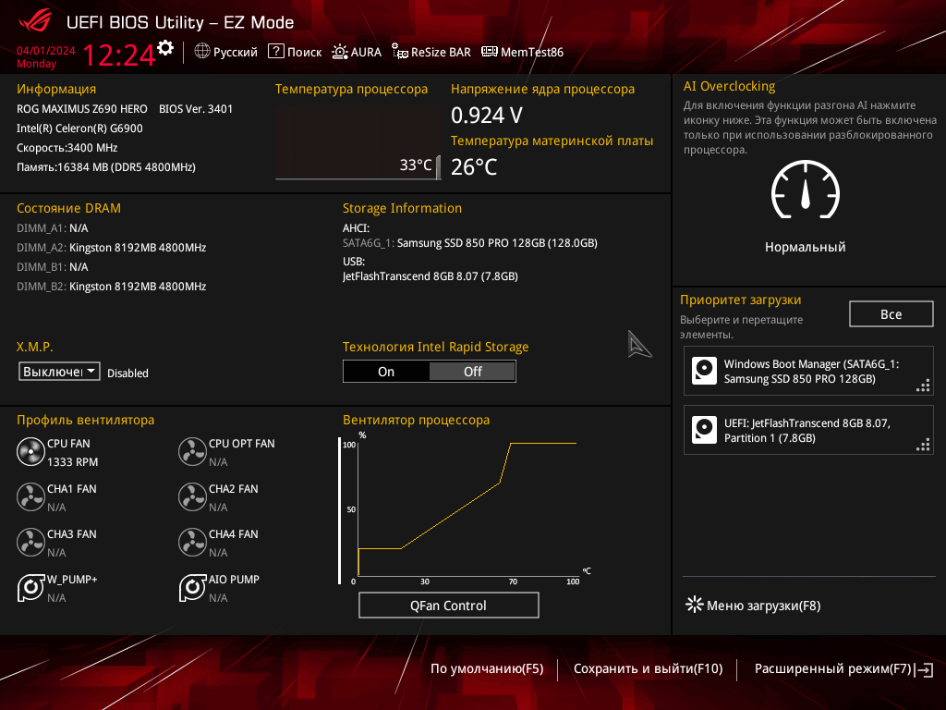Click По умолчанию(F5) defaults button
946x710 pixels.
[487, 669]
